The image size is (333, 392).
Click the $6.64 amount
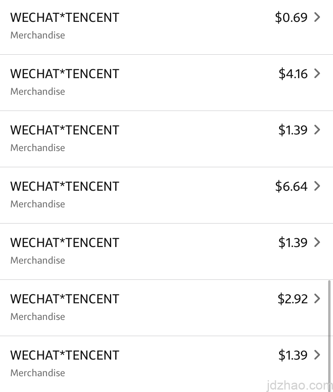291,186
